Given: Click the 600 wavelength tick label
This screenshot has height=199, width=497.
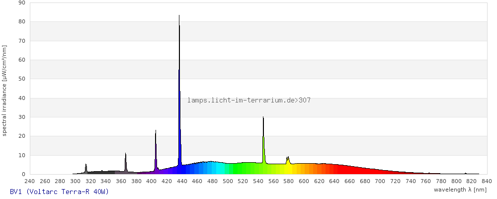Looking at the screenshot, I should click(x=304, y=181).
